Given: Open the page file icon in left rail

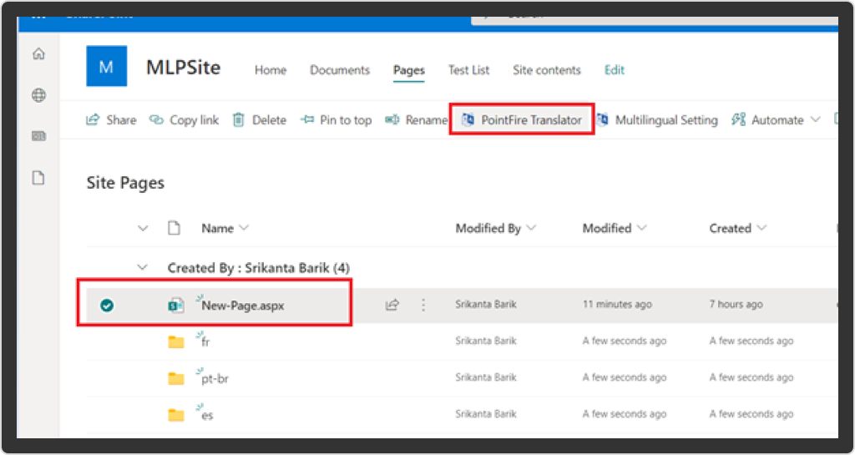Looking at the screenshot, I should click(x=38, y=178).
